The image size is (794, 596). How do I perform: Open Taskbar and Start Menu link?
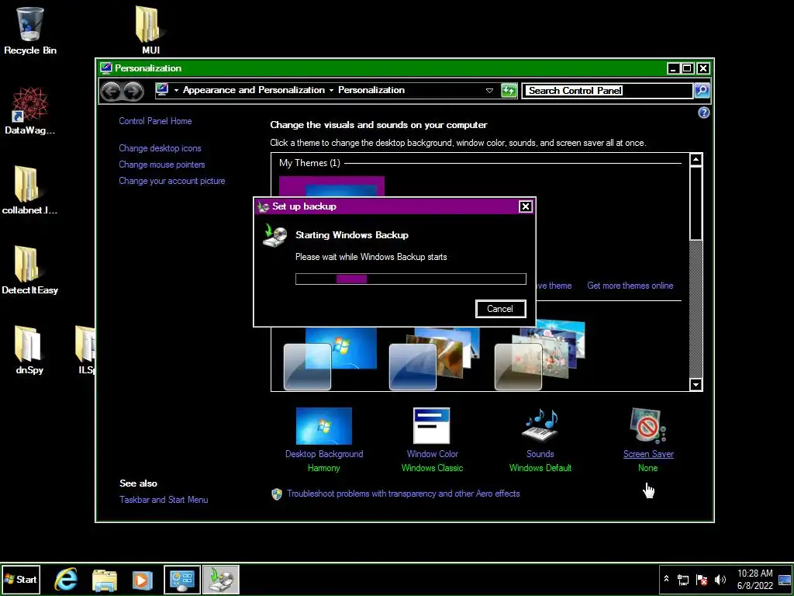tap(164, 499)
